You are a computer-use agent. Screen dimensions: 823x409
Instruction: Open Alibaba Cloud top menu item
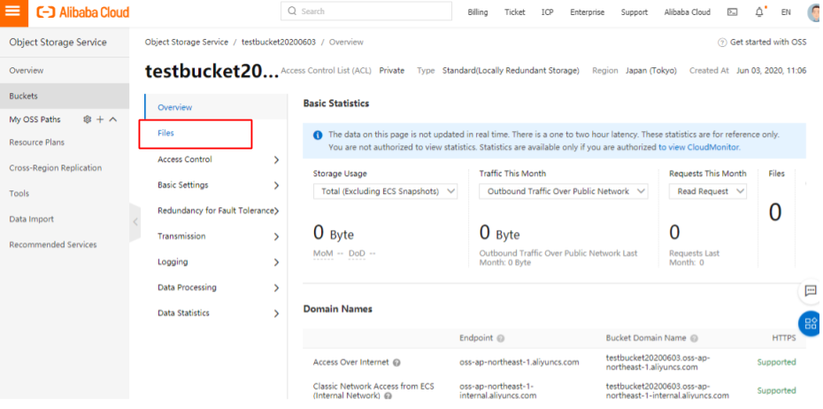pos(687,12)
